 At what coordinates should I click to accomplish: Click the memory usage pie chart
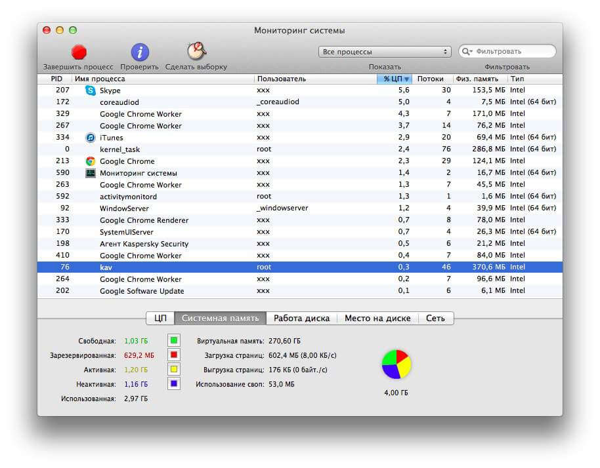(x=396, y=364)
